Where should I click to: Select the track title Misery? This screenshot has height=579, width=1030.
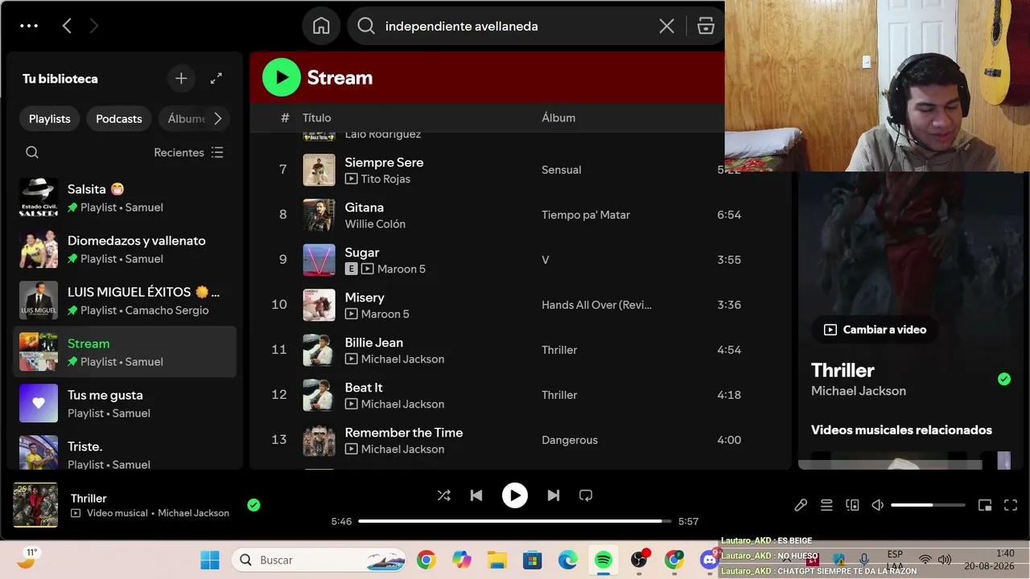(x=365, y=298)
